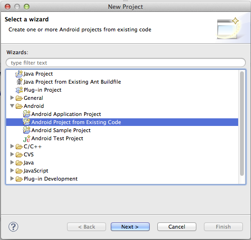This screenshot has width=251, height=240.
Task: Expand the C/C++ category
Action: pyautogui.click(x=12, y=146)
